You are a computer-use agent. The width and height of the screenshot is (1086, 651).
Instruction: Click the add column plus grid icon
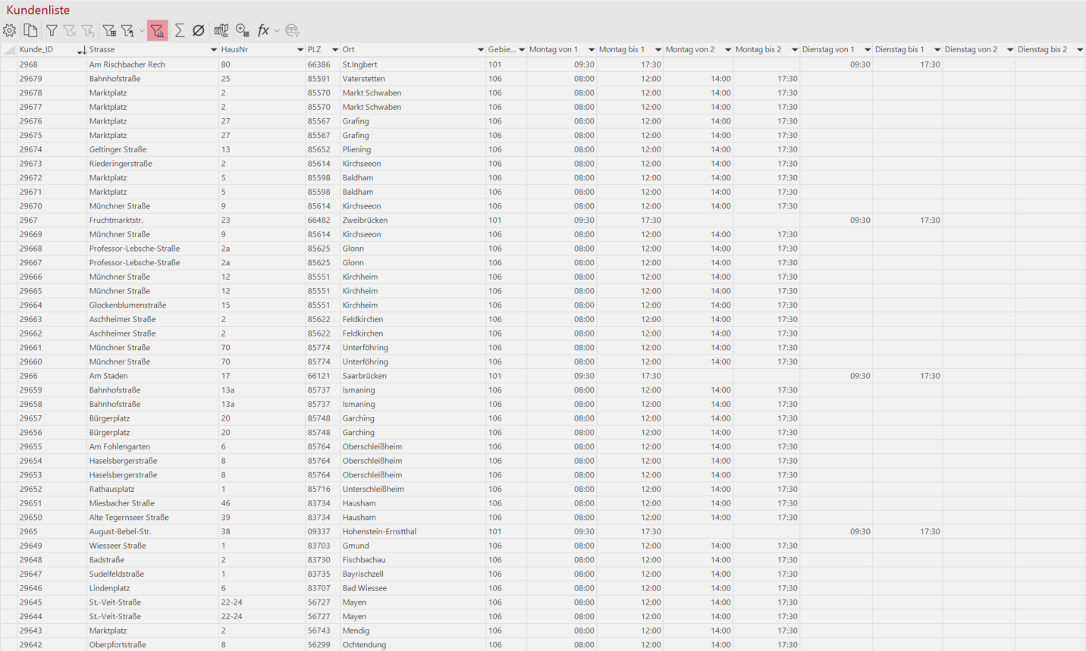(x=243, y=30)
